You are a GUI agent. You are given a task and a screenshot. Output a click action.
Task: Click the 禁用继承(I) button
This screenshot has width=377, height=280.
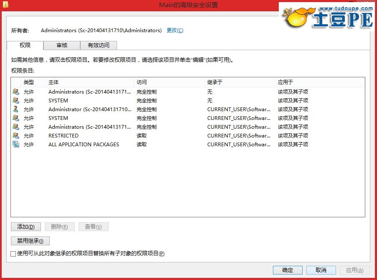click(x=30, y=241)
